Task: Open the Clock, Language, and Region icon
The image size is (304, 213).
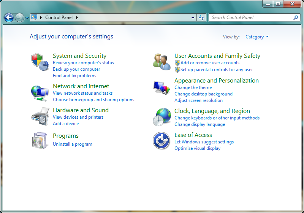Action: [162, 117]
